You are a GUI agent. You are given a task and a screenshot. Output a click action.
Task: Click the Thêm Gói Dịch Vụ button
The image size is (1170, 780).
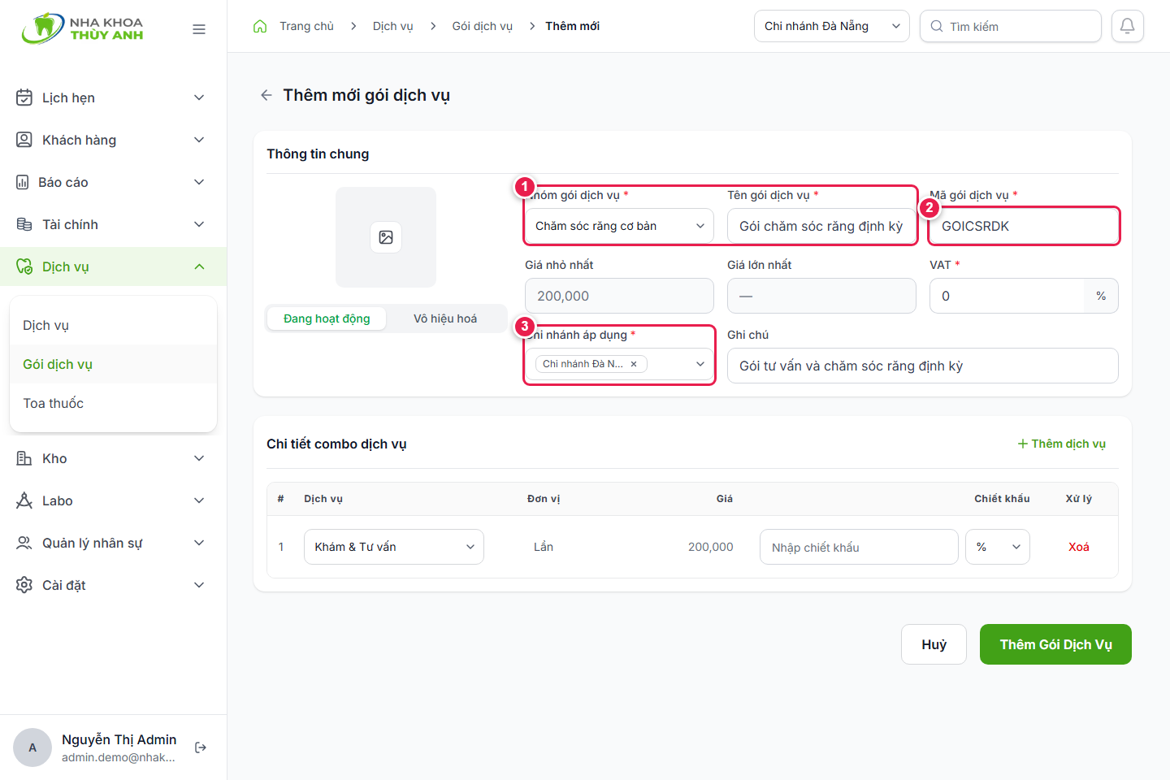pos(1055,644)
